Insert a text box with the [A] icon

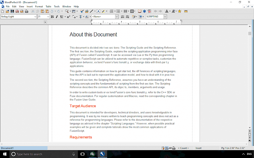point(98,11)
